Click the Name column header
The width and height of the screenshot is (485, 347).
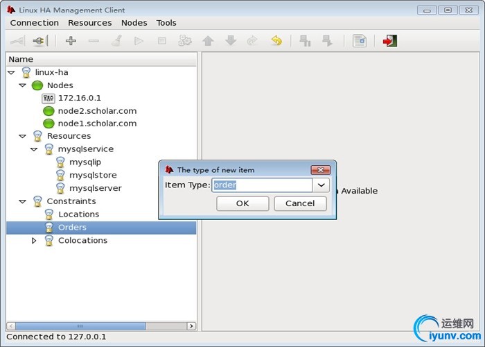click(x=101, y=59)
